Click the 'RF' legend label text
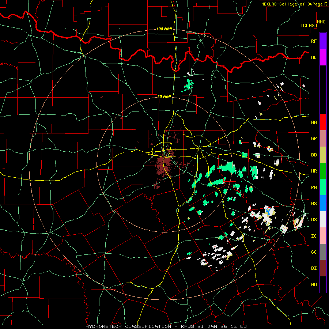Screen dimensions: 329x329 click(x=314, y=41)
